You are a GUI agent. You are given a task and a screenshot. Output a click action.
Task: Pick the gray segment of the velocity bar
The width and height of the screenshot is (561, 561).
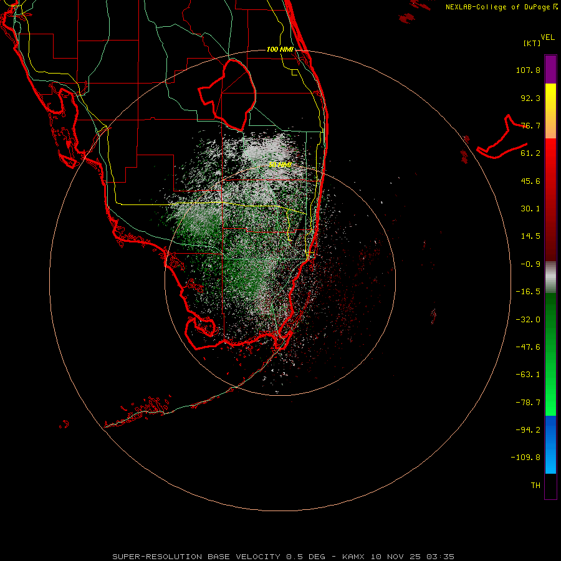pyautogui.click(x=550, y=277)
